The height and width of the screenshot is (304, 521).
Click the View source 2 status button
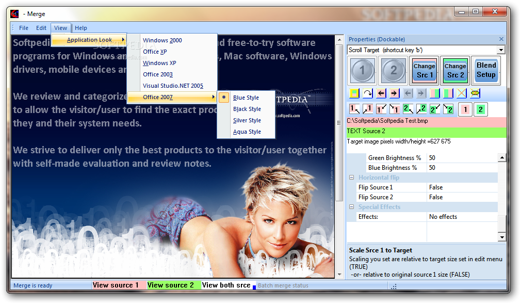174,285
